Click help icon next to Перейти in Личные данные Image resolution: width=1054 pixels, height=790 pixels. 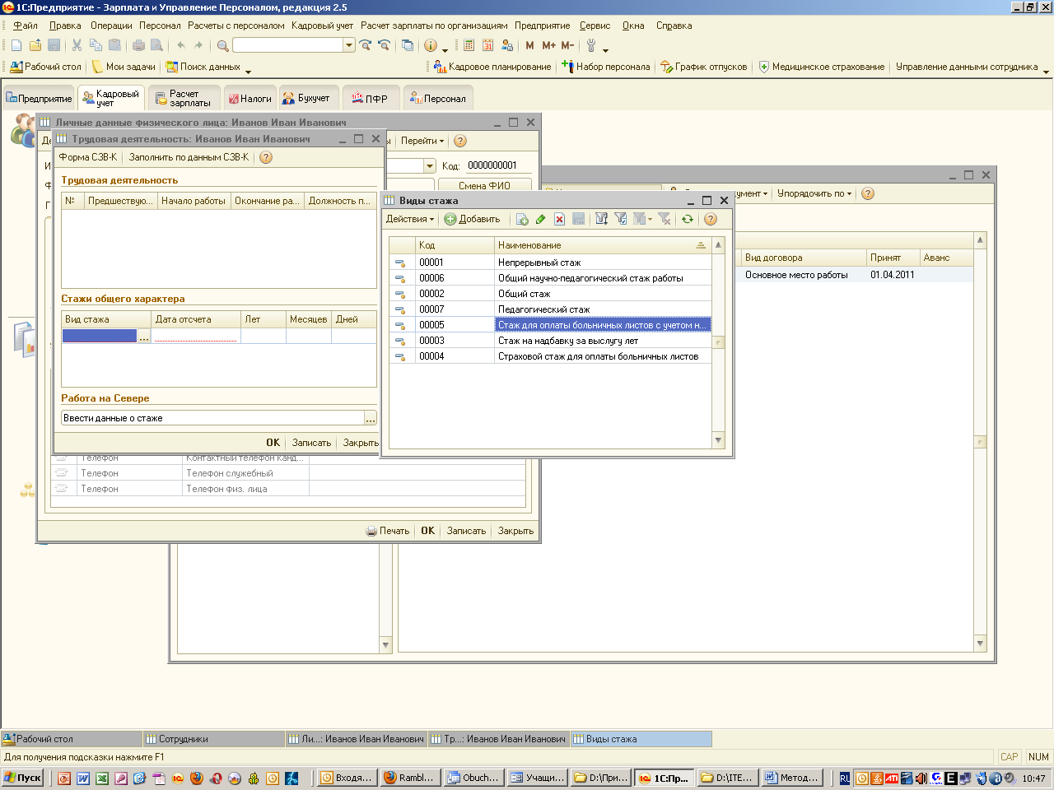460,141
